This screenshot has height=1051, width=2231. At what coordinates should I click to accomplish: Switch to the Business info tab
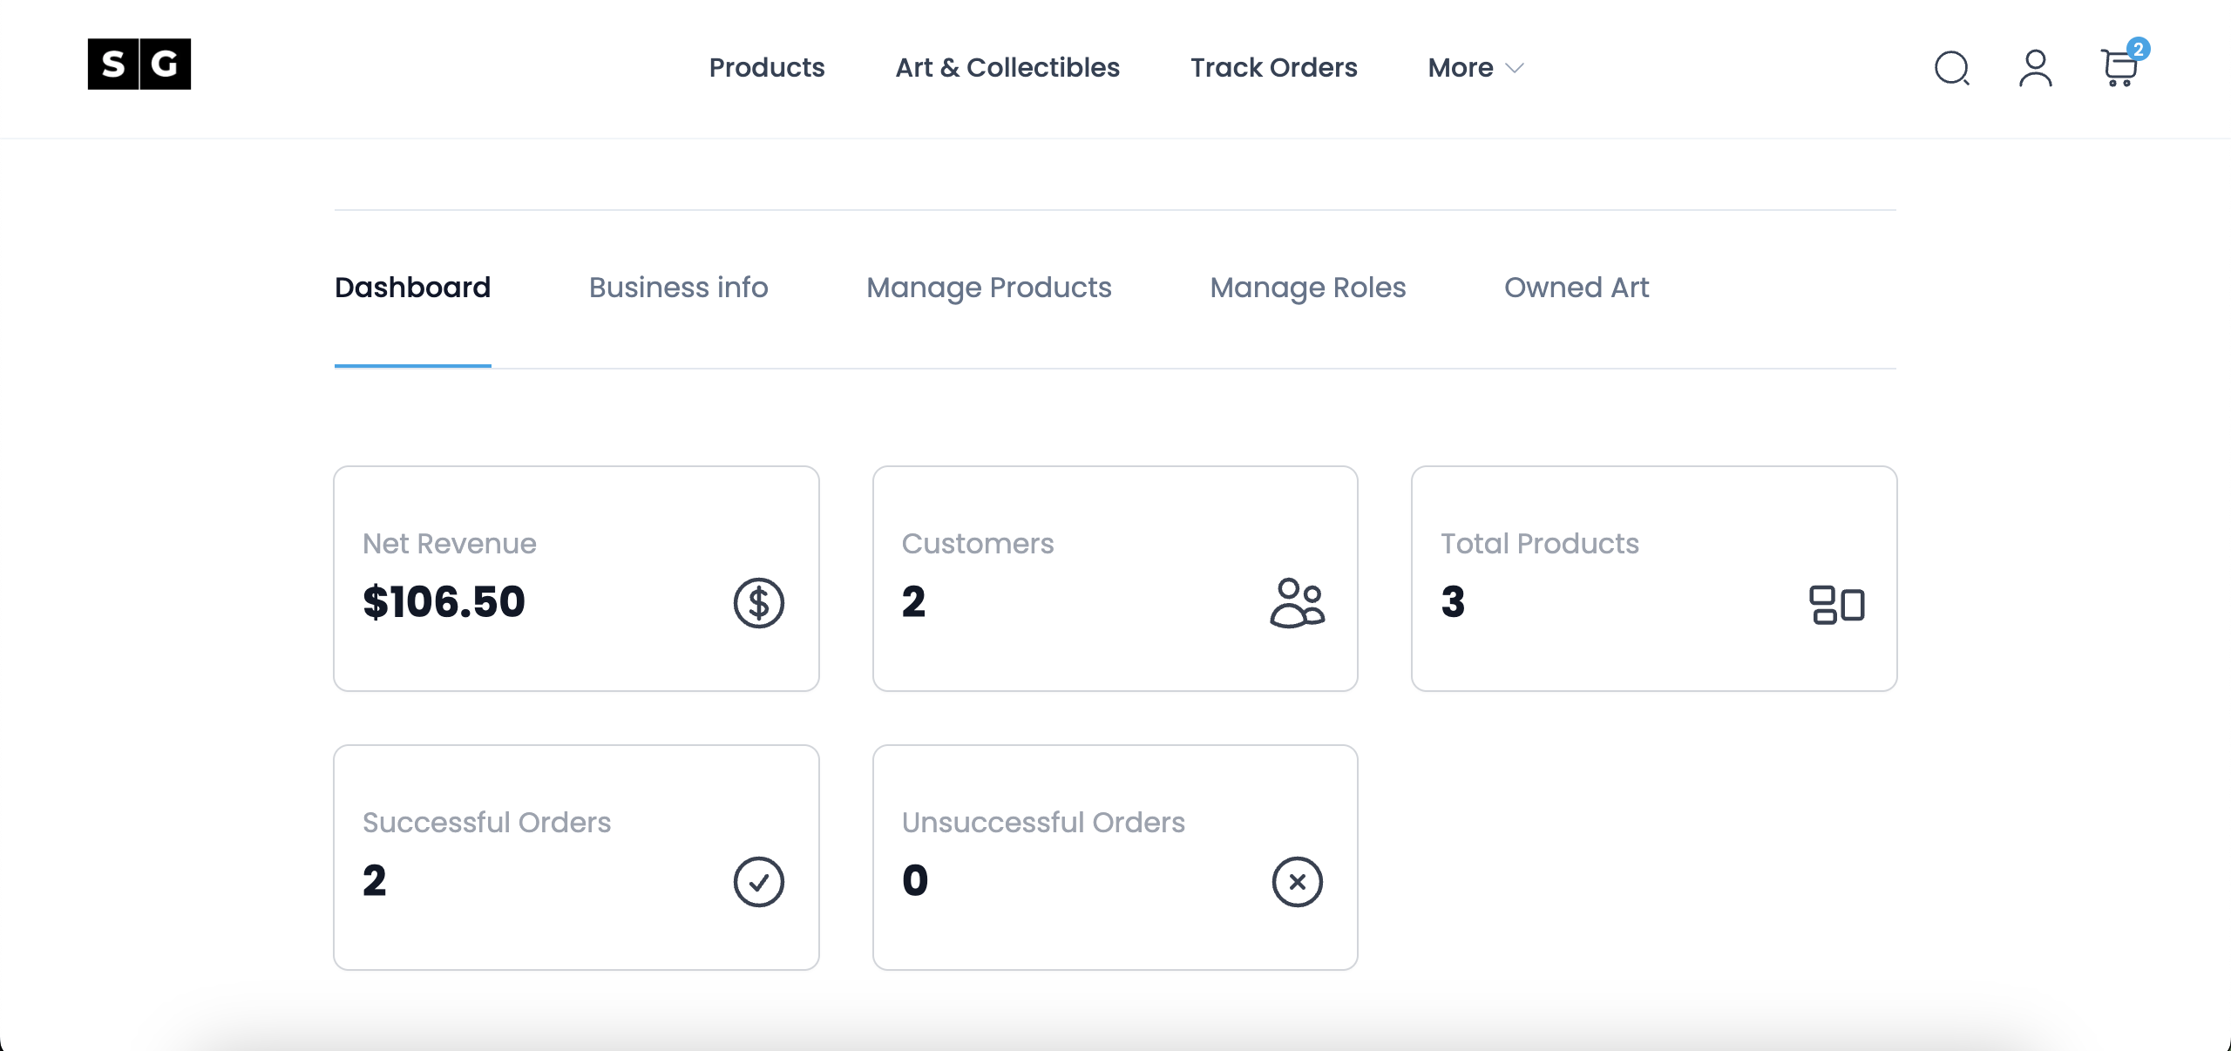tap(678, 288)
